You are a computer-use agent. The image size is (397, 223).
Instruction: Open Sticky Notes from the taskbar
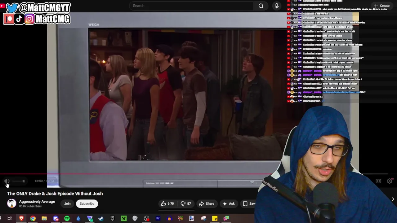pyautogui.click(x=215, y=218)
